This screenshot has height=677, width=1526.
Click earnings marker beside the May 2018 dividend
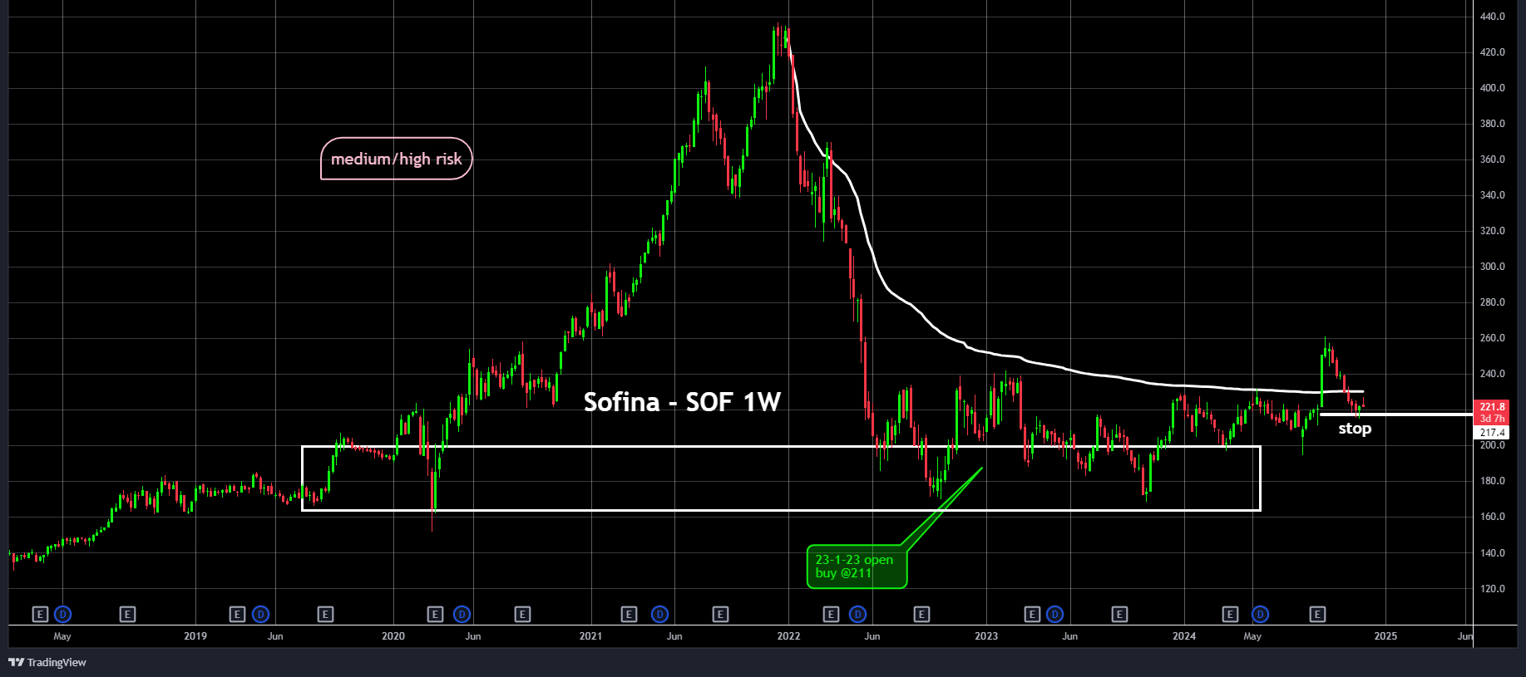pos(40,615)
